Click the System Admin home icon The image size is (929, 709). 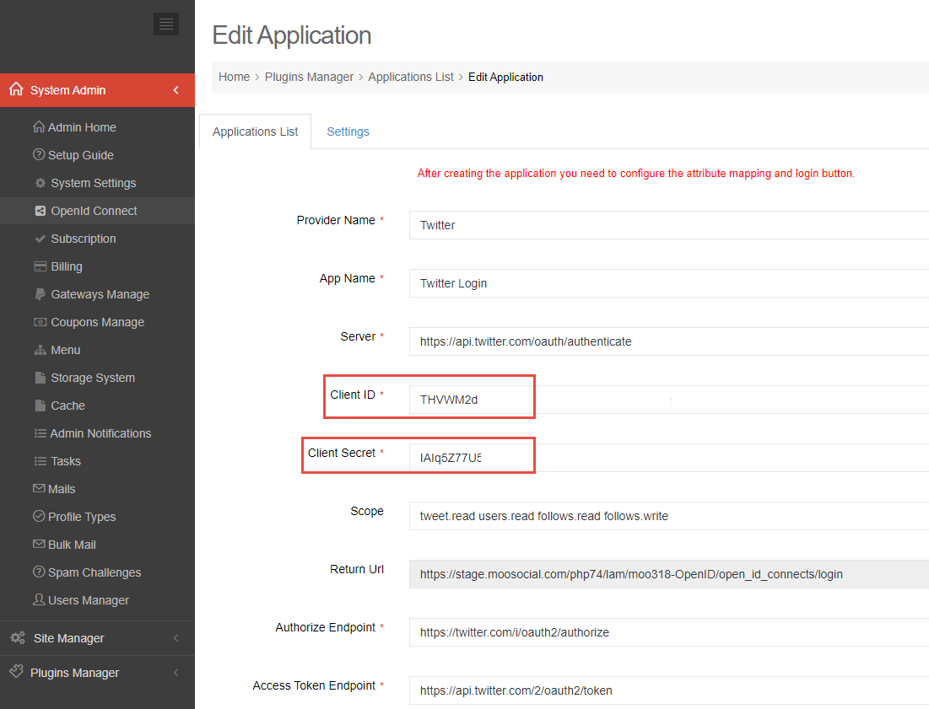(x=16, y=89)
